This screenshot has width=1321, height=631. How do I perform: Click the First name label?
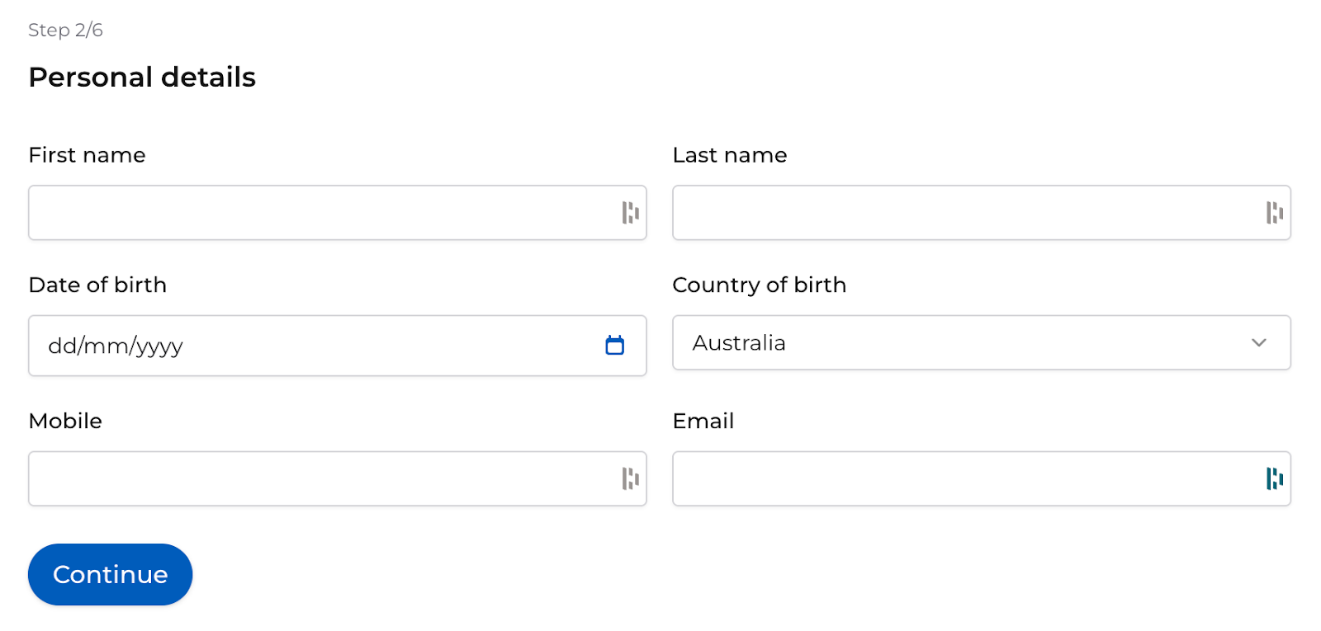click(x=87, y=155)
